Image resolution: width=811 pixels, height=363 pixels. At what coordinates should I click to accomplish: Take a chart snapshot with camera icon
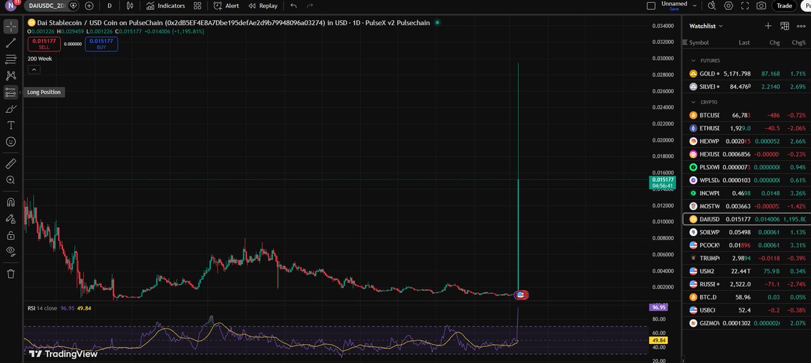762,5
